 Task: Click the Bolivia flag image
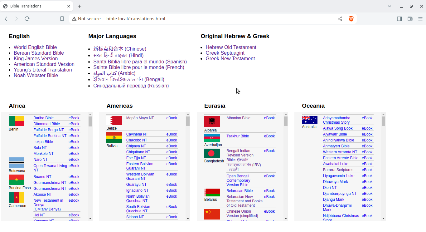(114, 137)
